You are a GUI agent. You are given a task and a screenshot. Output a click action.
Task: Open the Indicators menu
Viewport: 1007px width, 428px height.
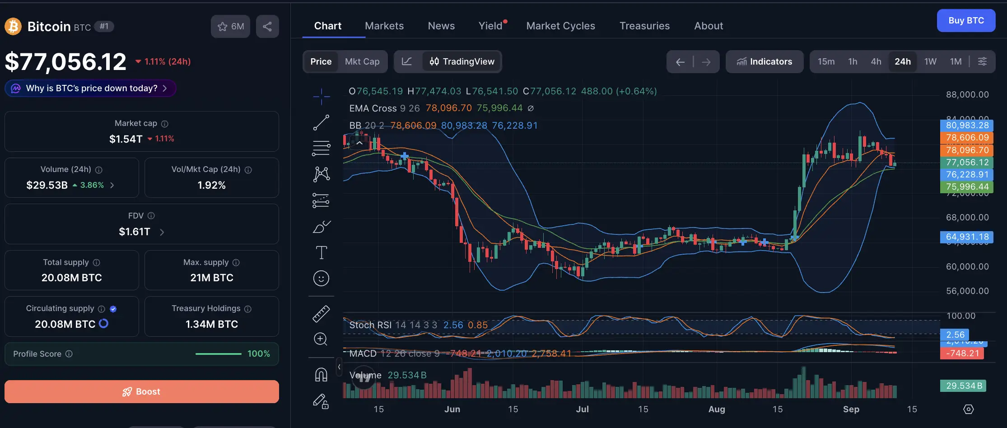pos(765,61)
